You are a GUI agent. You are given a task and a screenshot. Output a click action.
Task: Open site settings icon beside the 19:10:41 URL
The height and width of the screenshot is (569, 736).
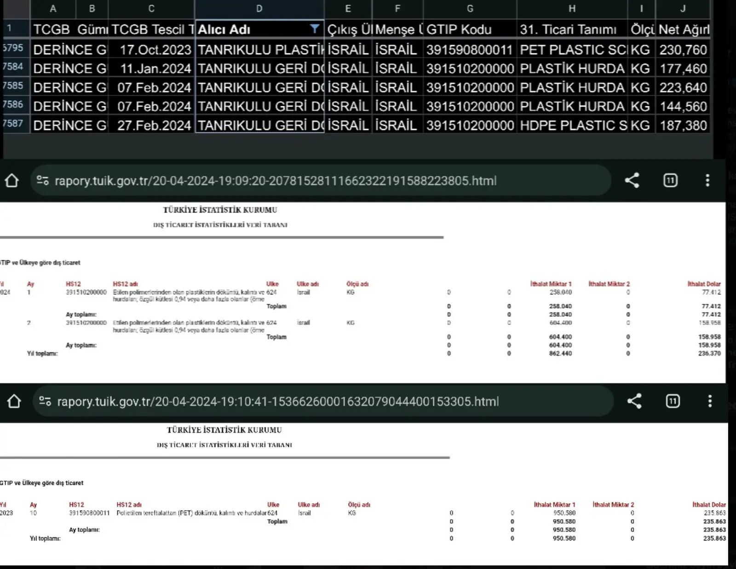click(x=45, y=401)
